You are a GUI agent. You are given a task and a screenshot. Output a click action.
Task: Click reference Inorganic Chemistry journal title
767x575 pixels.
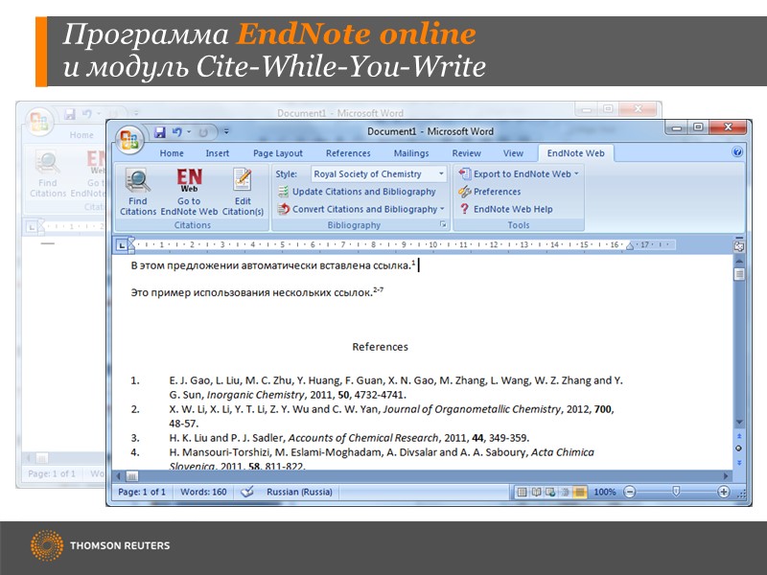point(255,395)
